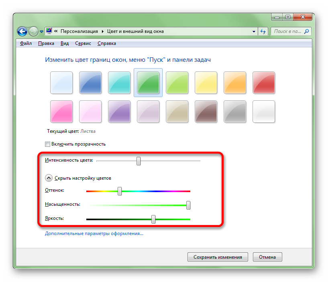The height and width of the screenshot is (282, 328).
Task: Select the pale sky-blue color swatch
Action: pos(61,83)
